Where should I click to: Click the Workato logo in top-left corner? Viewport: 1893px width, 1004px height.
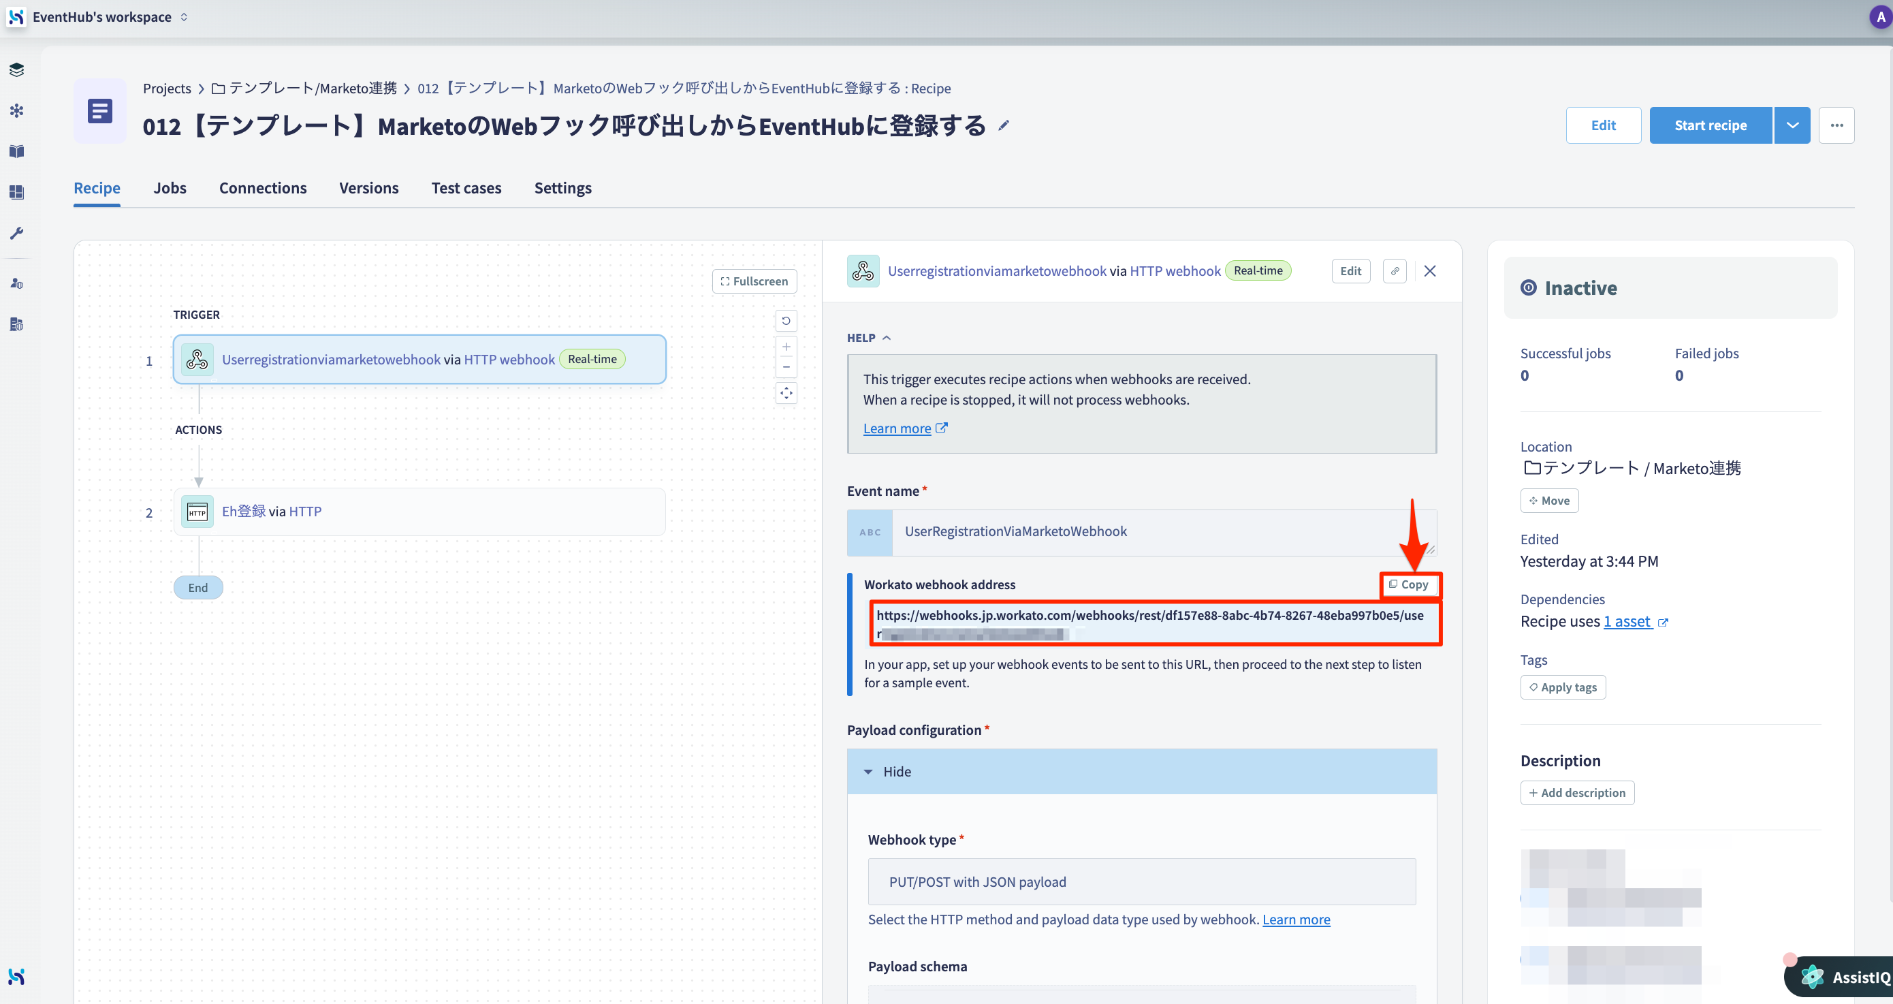[16, 17]
